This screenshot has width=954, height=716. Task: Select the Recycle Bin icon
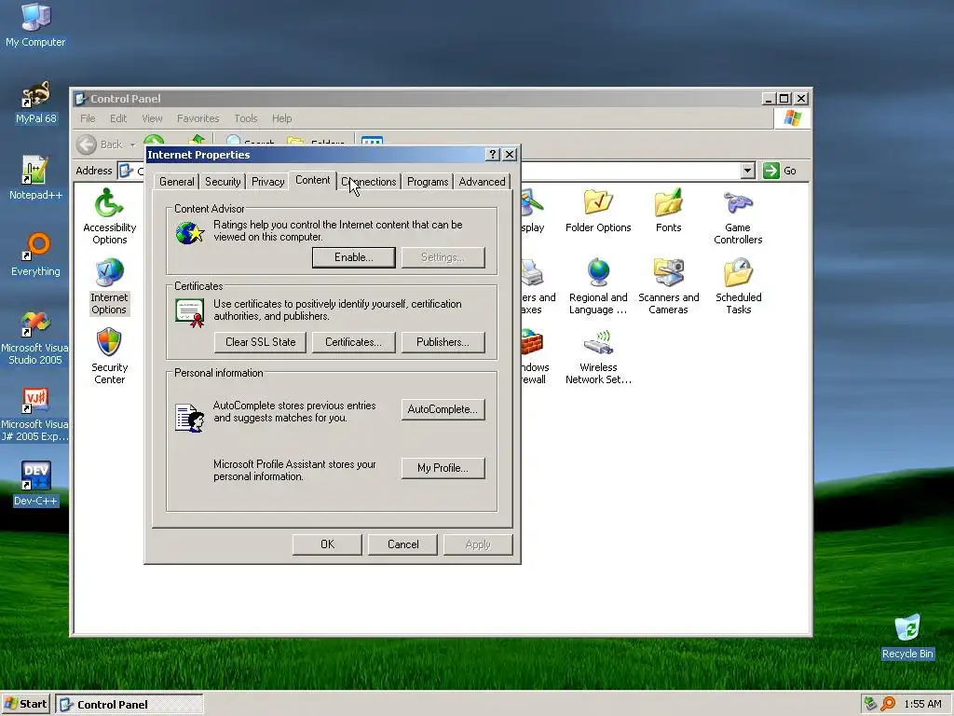point(907,637)
